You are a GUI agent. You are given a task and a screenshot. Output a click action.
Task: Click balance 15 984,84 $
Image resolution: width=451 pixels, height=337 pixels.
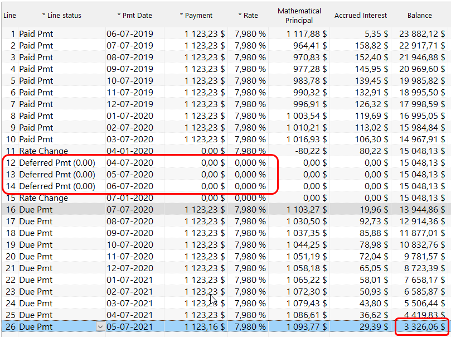click(422, 127)
